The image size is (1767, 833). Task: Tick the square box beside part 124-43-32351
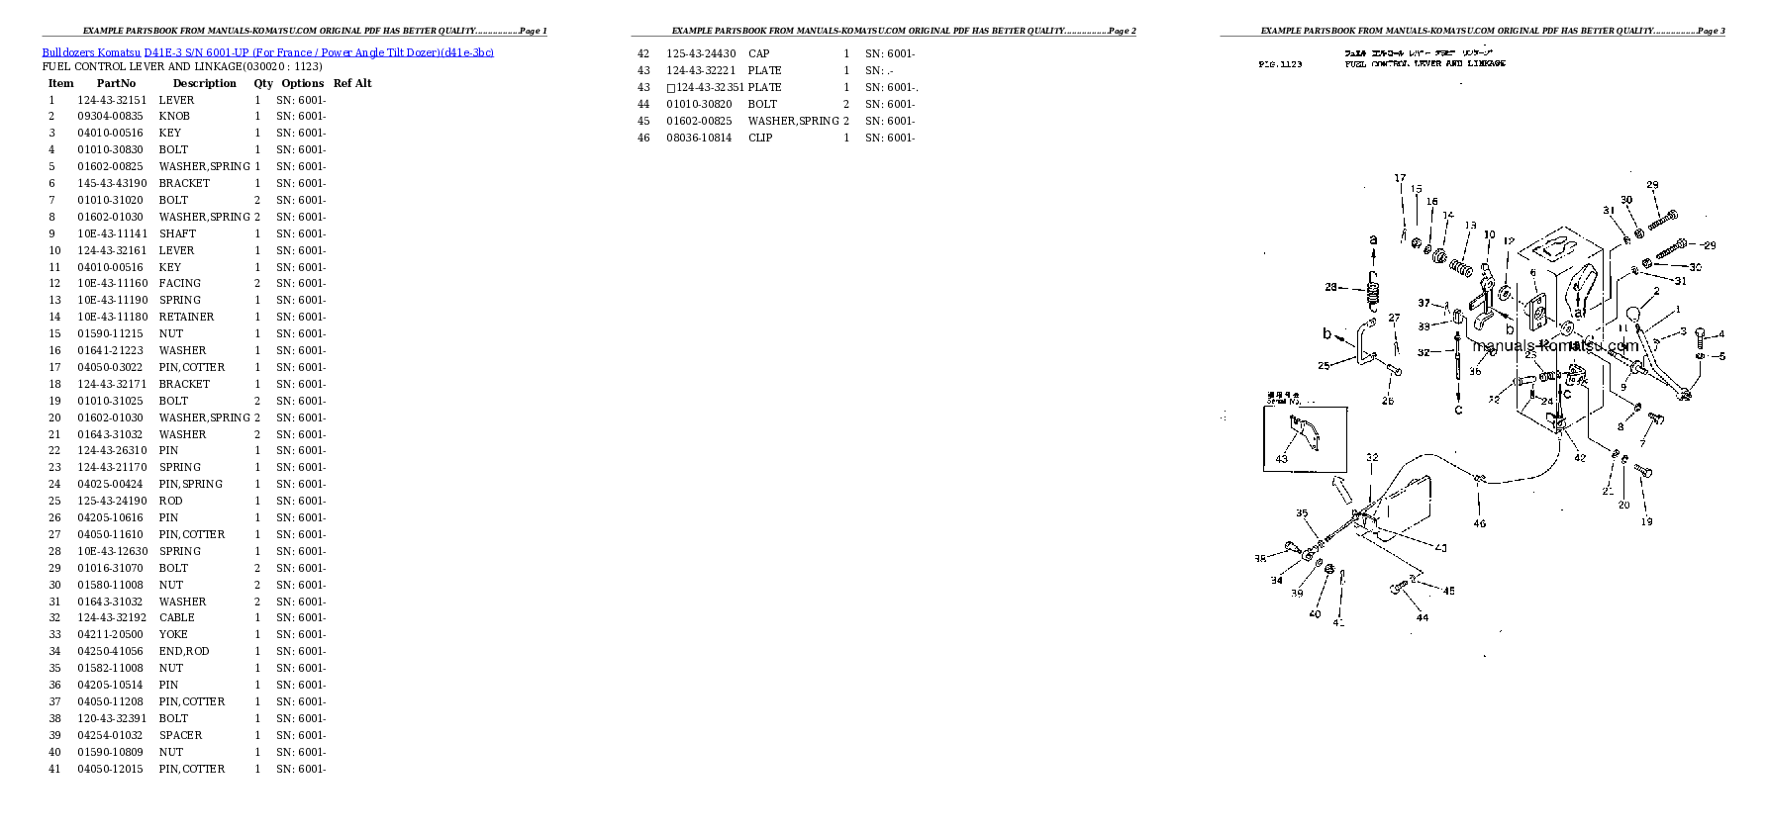click(x=671, y=88)
